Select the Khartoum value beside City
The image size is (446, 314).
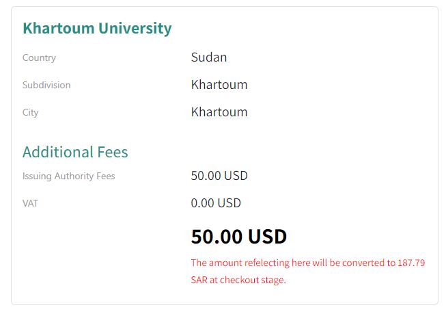click(x=219, y=112)
